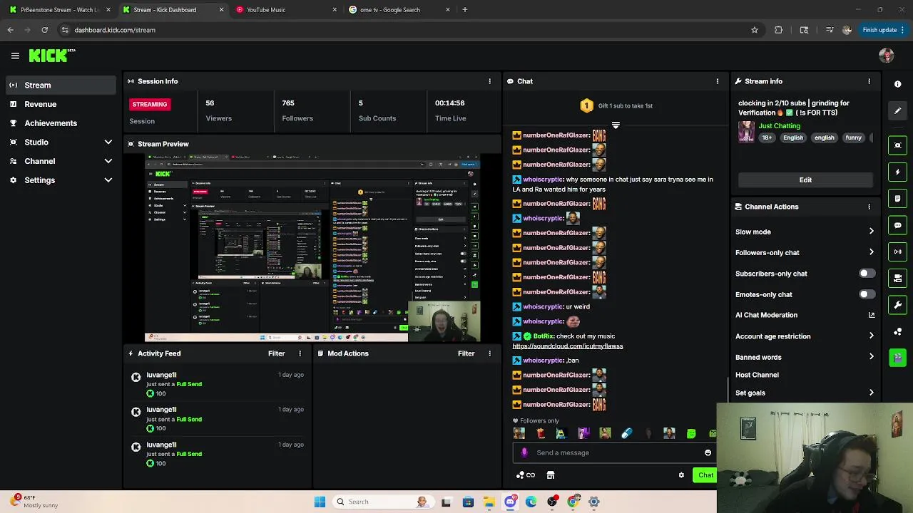Open Revenue in left sidebar
The height and width of the screenshot is (513, 913).
coord(61,104)
